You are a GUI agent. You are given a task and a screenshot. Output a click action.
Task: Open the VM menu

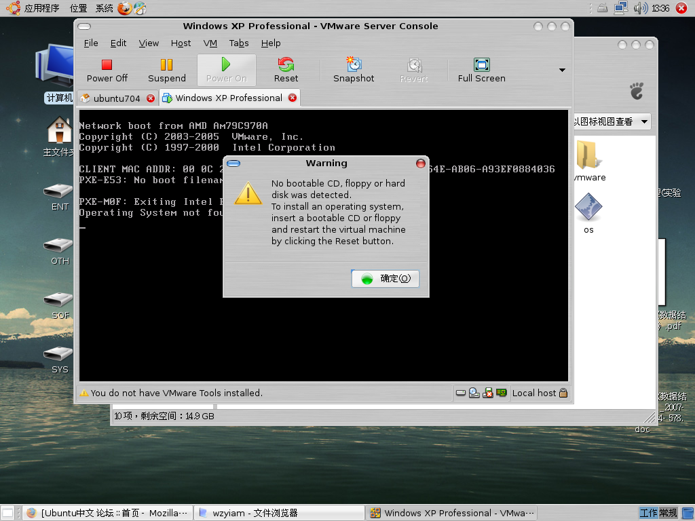tap(210, 43)
